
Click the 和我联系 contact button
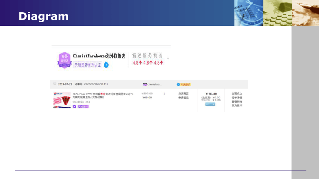(x=184, y=84)
